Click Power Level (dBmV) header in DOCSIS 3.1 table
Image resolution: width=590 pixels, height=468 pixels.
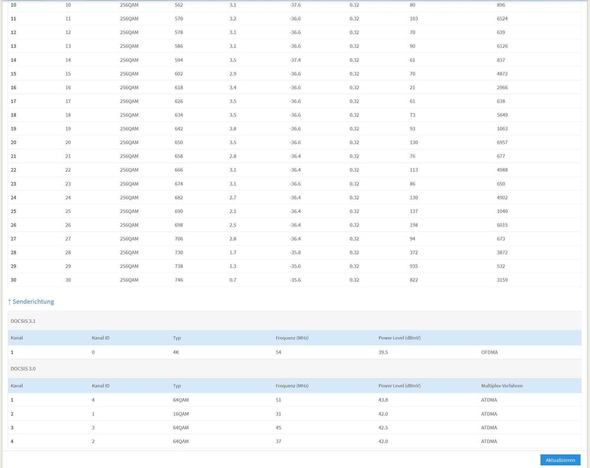click(x=399, y=338)
